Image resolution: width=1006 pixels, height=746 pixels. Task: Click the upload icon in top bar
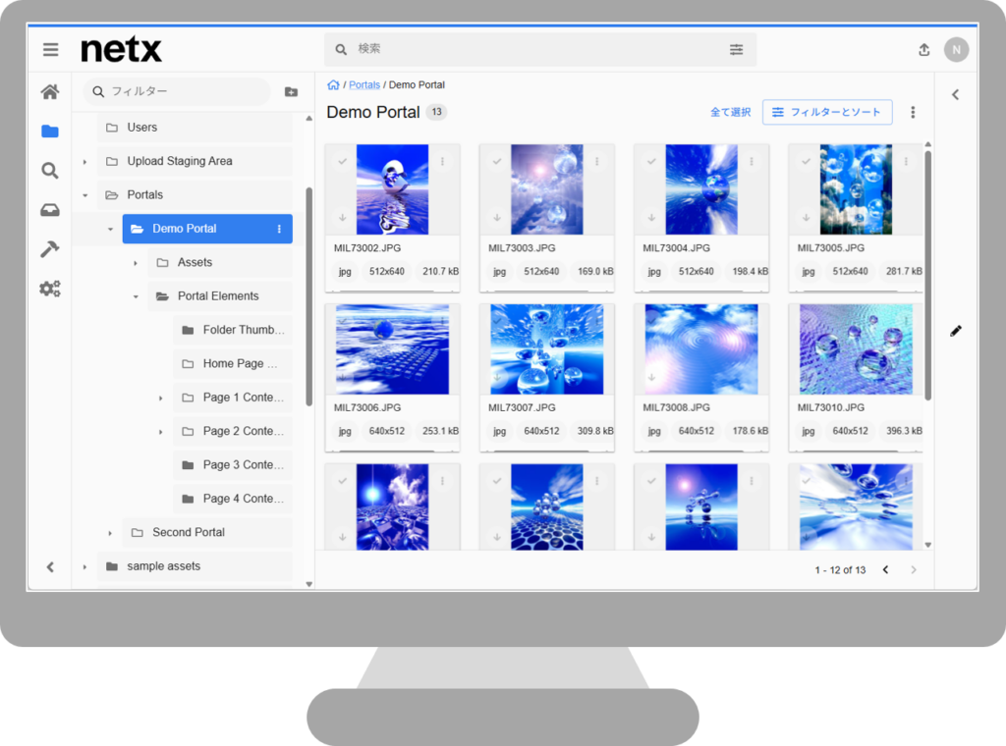click(923, 50)
